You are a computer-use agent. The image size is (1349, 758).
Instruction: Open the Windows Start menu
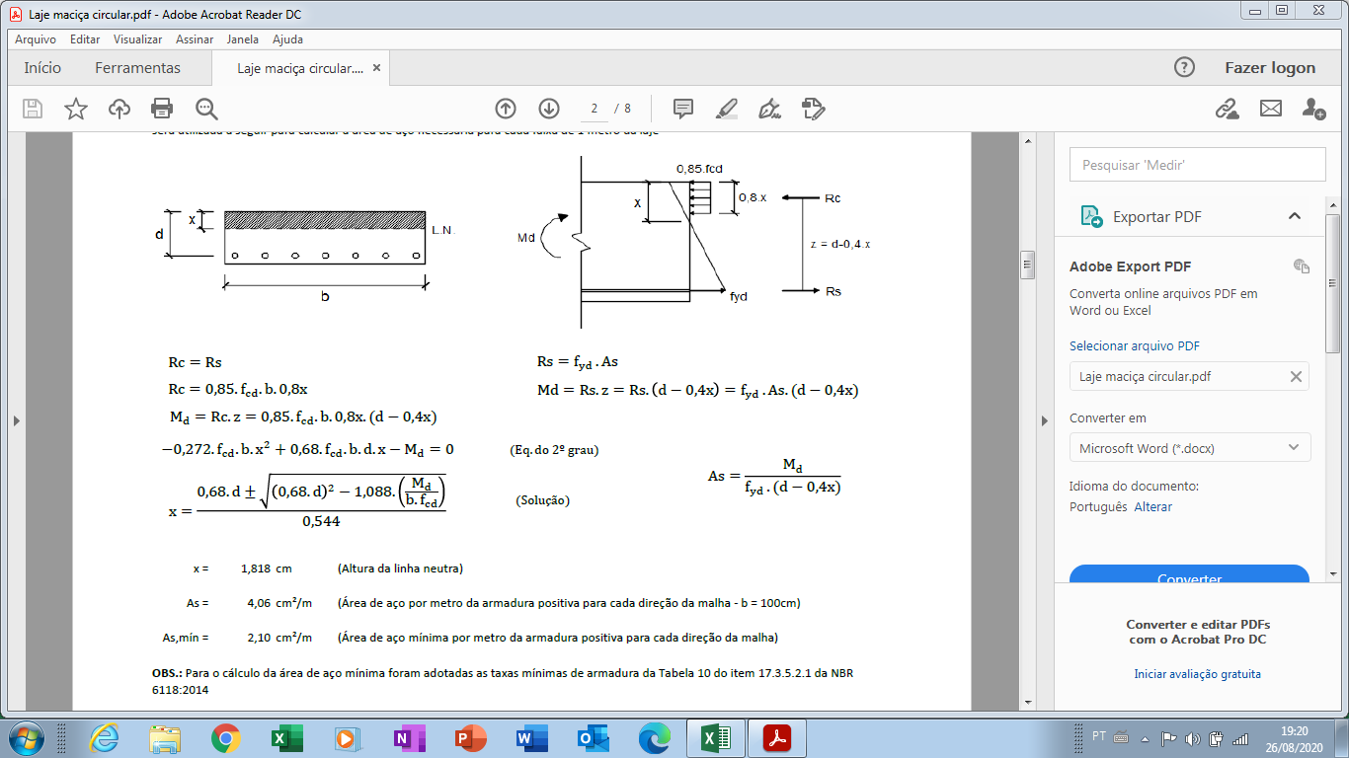(25, 738)
